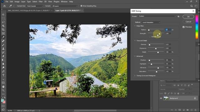Select the Zoom tool

tap(3, 90)
